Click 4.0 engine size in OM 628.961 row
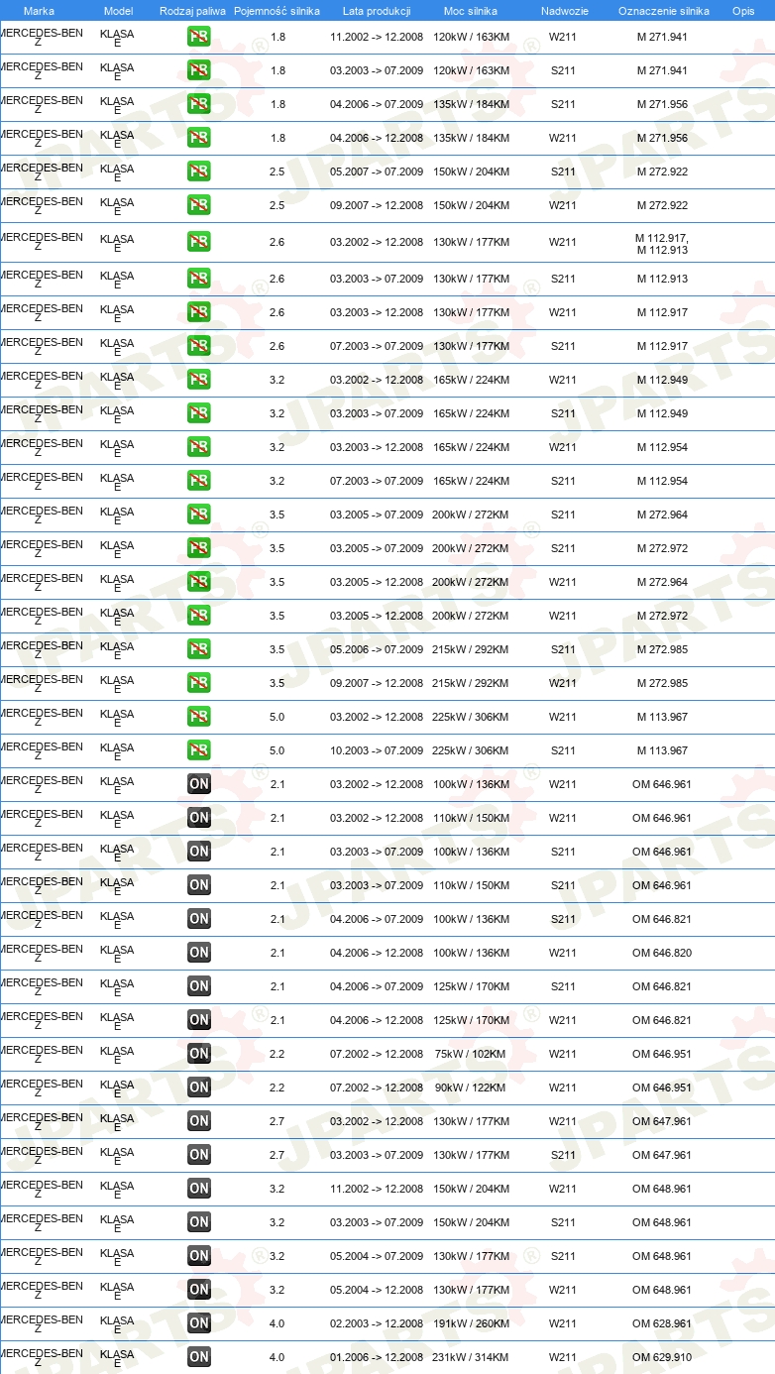Image resolution: width=775 pixels, height=1374 pixels. pos(277,1323)
